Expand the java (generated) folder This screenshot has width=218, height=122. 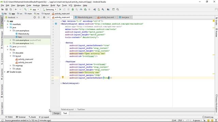click(x=7, y=46)
